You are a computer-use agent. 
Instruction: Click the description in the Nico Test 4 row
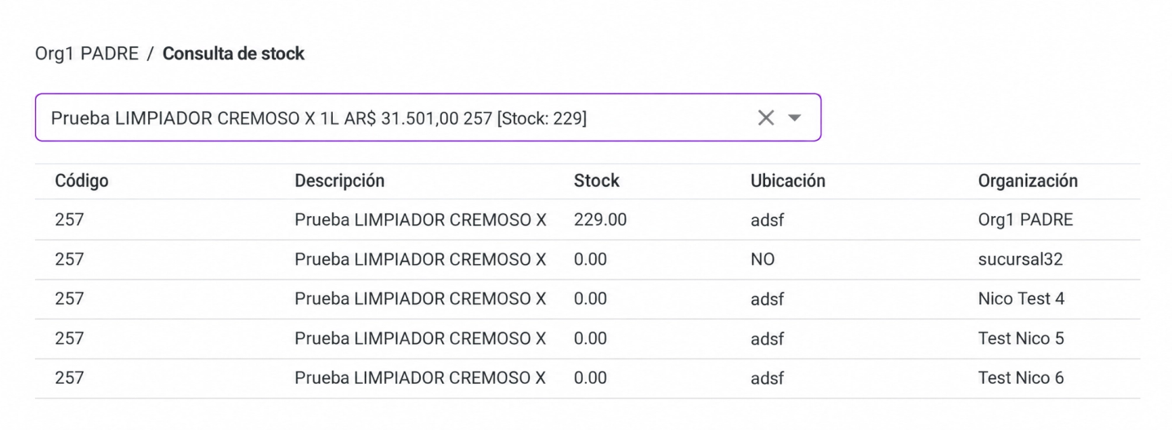[420, 298]
